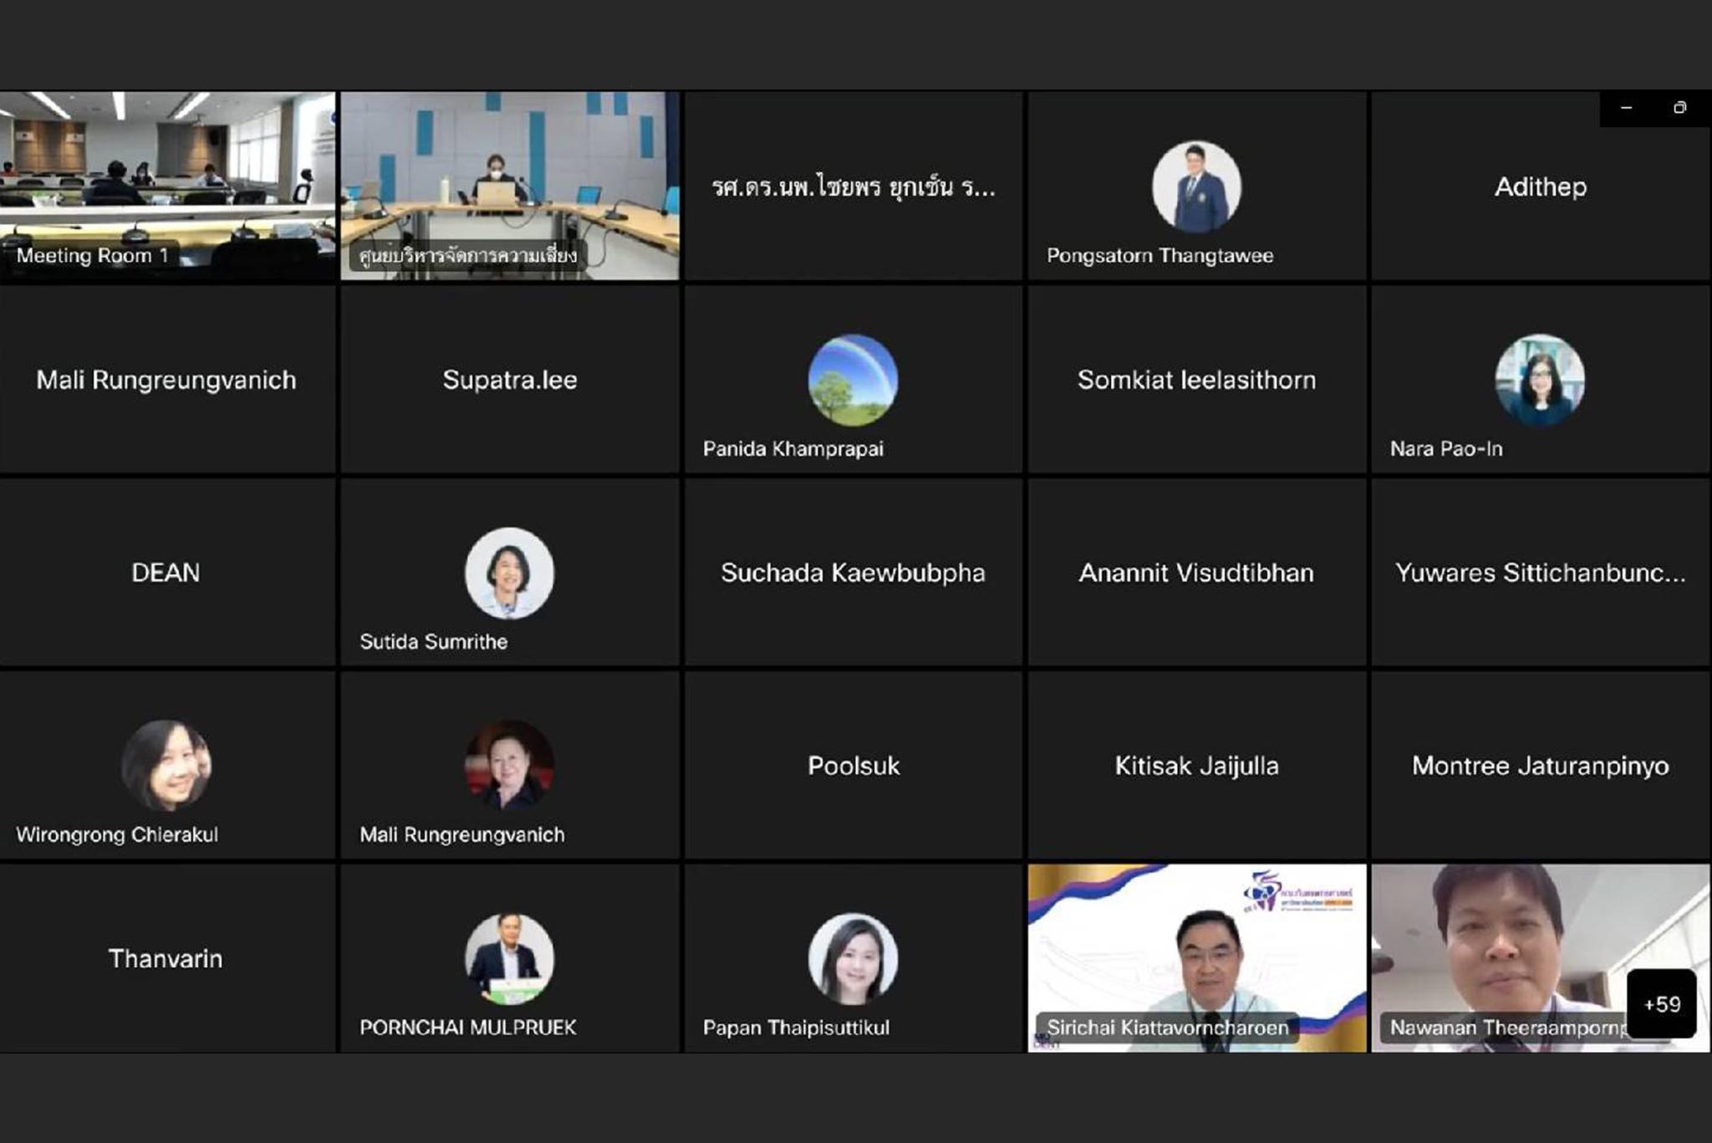Select the Yuwares Sittichanbunc... participant tile
Screen dimensions: 1712x1143
coord(1541,573)
